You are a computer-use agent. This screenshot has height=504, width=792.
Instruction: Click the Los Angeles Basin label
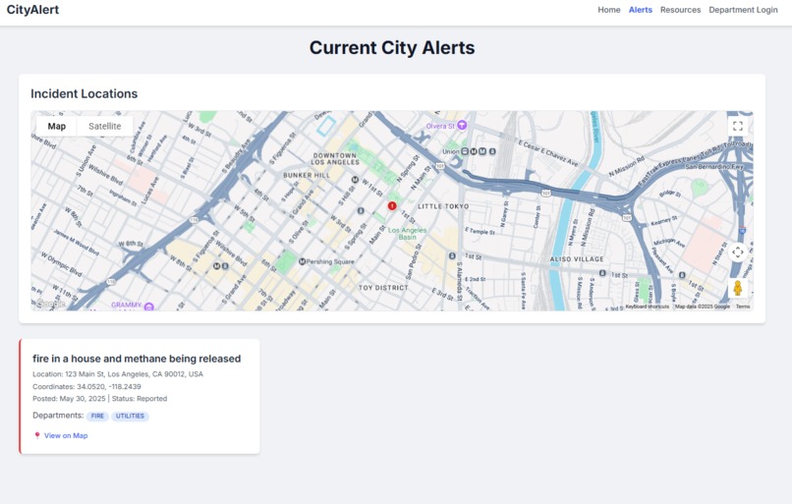click(407, 233)
